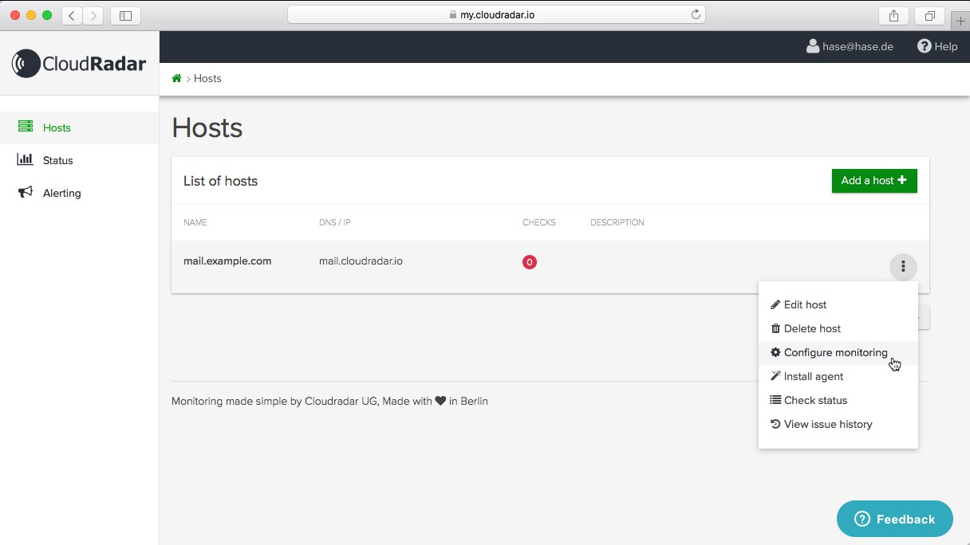The image size is (970, 545).
Task: Click the my.cloudradar.io address bar
Action: (x=495, y=14)
